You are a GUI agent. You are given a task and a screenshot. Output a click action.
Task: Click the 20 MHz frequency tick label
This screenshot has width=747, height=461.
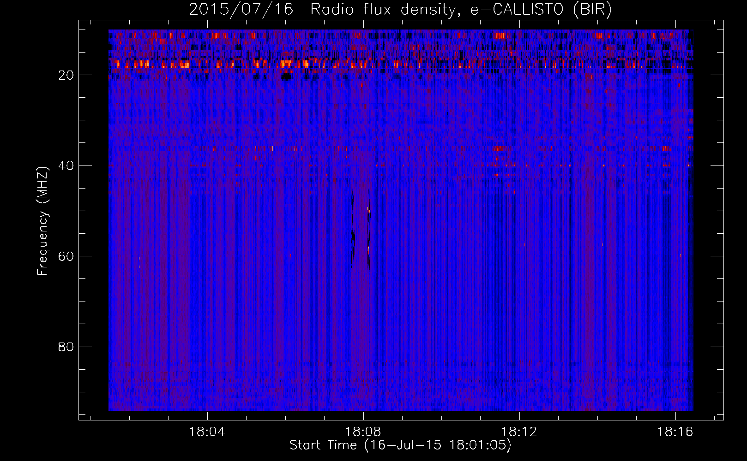point(66,75)
